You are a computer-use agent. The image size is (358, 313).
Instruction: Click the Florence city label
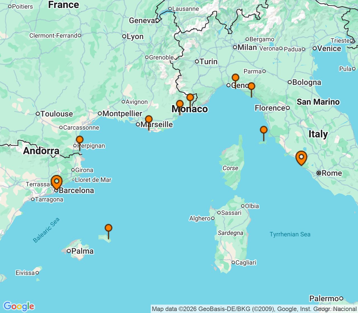270,108
